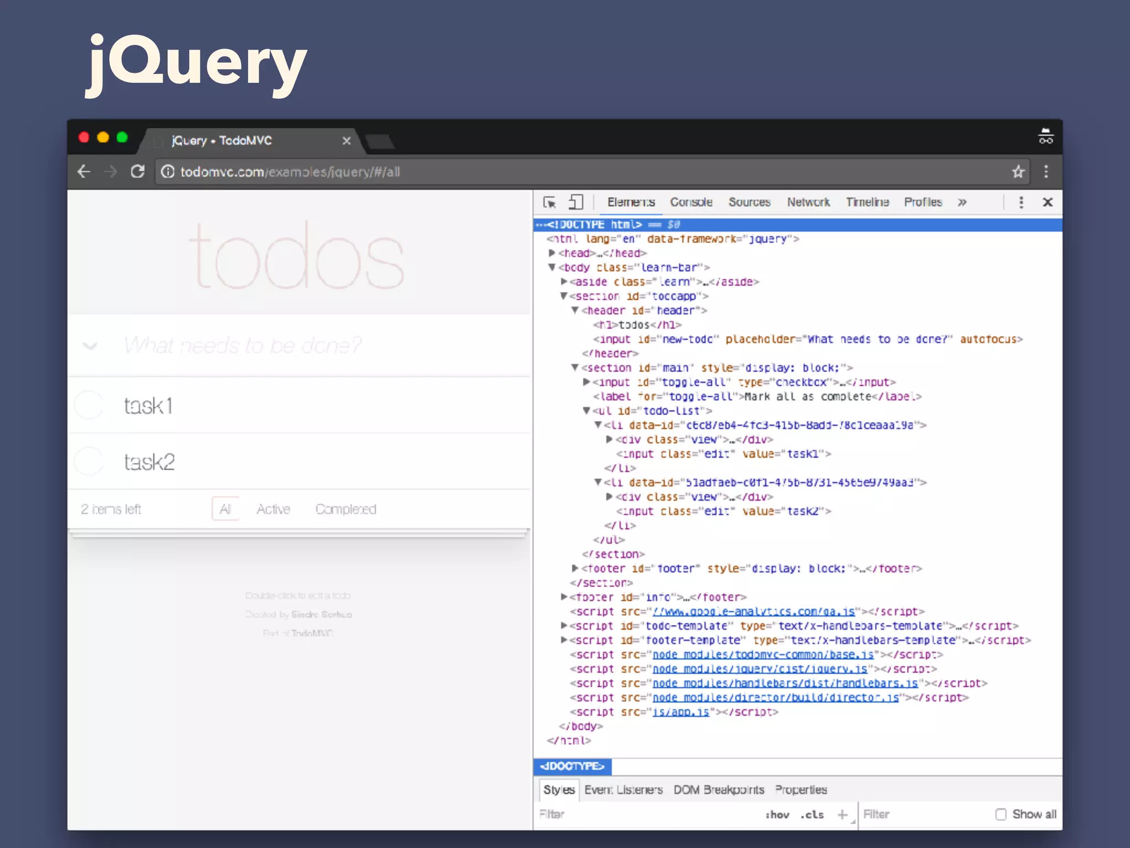
Task: Activate the inspect element picker icon
Action: pos(550,202)
